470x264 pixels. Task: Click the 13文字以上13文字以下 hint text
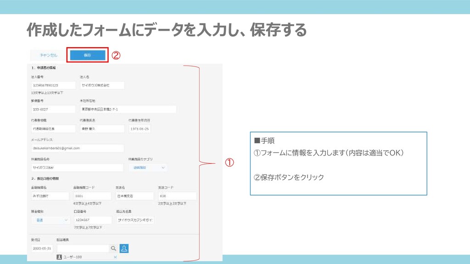click(x=47, y=93)
